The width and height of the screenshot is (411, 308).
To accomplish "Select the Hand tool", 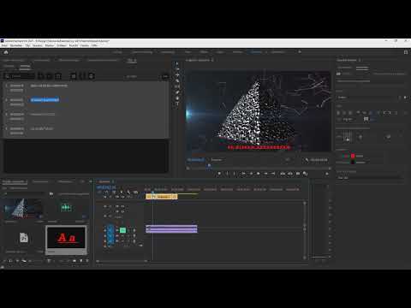I will click(177, 98).
